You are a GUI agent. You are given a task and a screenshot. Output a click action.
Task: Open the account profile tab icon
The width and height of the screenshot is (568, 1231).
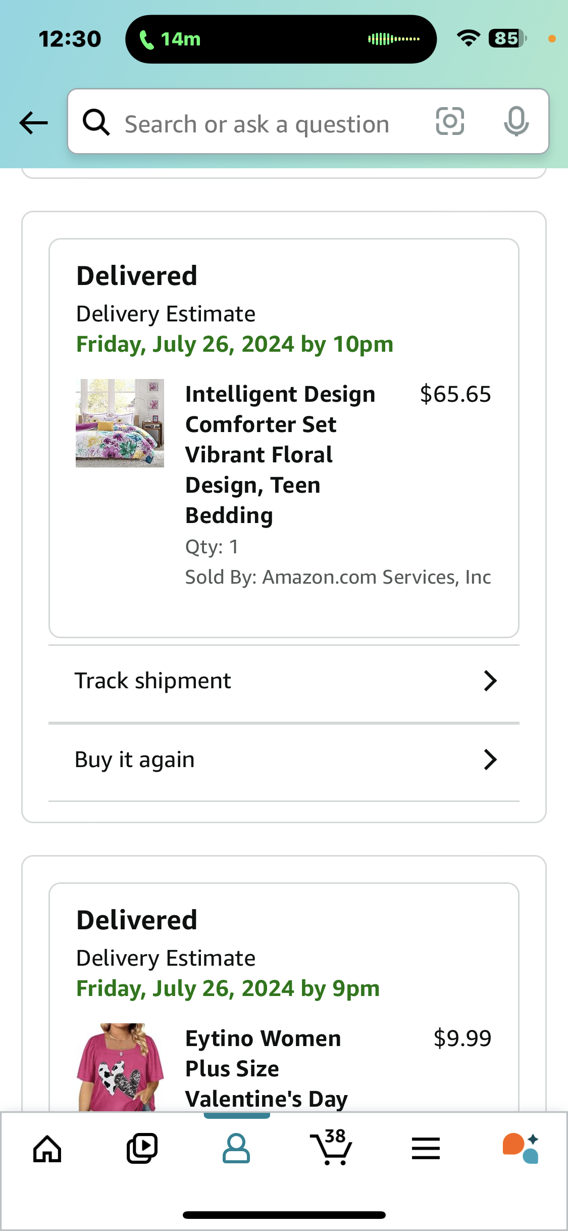(x=236, y=1148)
